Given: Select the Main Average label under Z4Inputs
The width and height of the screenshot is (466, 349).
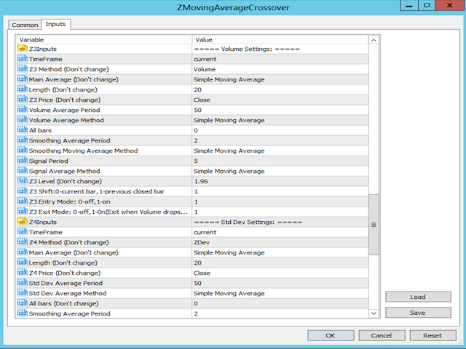Looking at the screenshot, I should point(74,252).
